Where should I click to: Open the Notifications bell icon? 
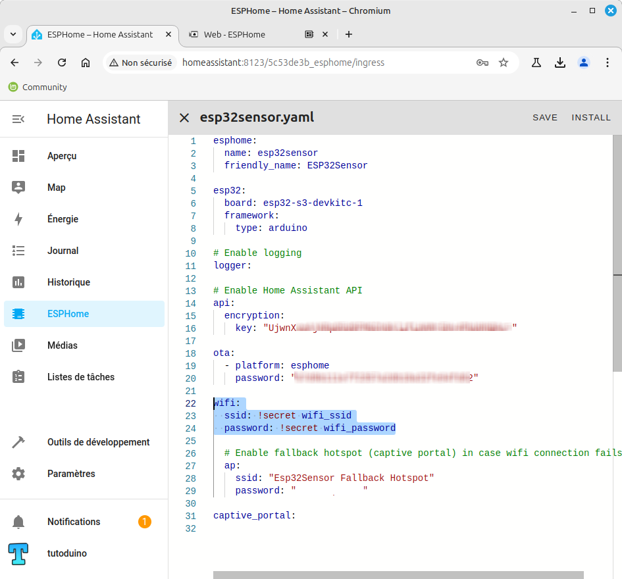tap(18, 522)
